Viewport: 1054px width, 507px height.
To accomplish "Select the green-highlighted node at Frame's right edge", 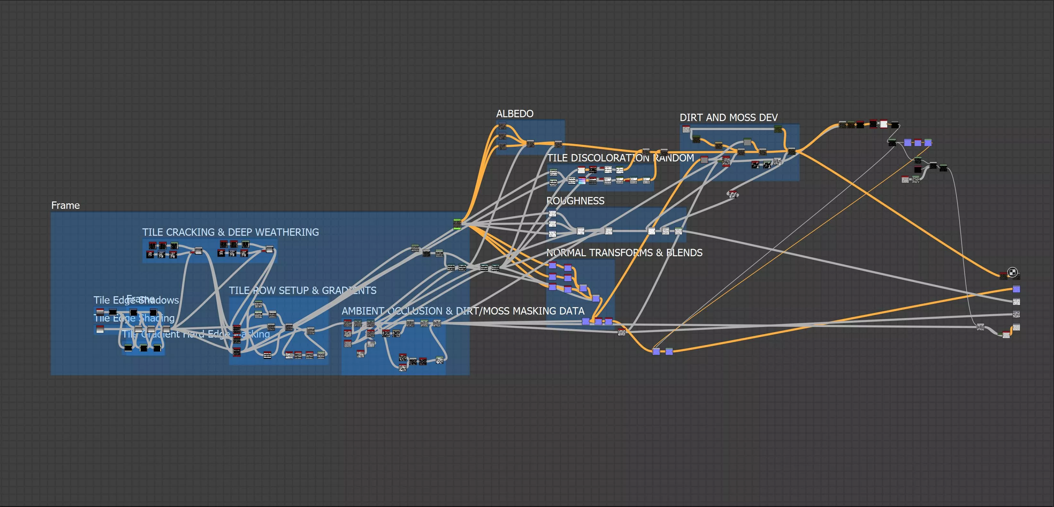I will (457, 224).
